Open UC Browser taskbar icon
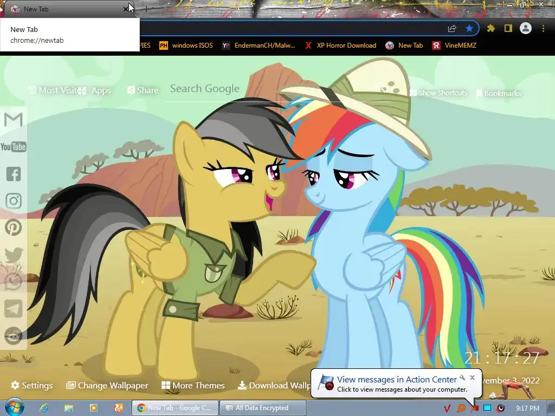Screen dimensions: 555x416 click(x=118, y=408)
